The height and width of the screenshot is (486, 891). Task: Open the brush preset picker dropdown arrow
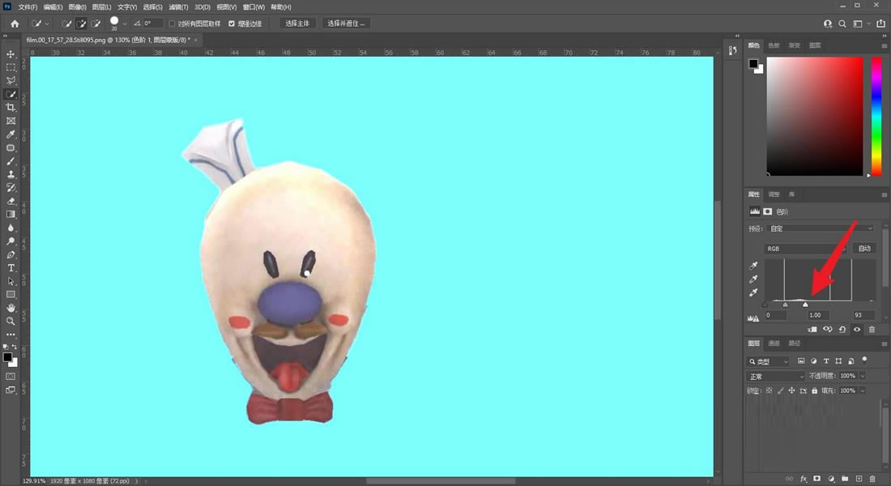pyautogui.click(x=125, y=23)
